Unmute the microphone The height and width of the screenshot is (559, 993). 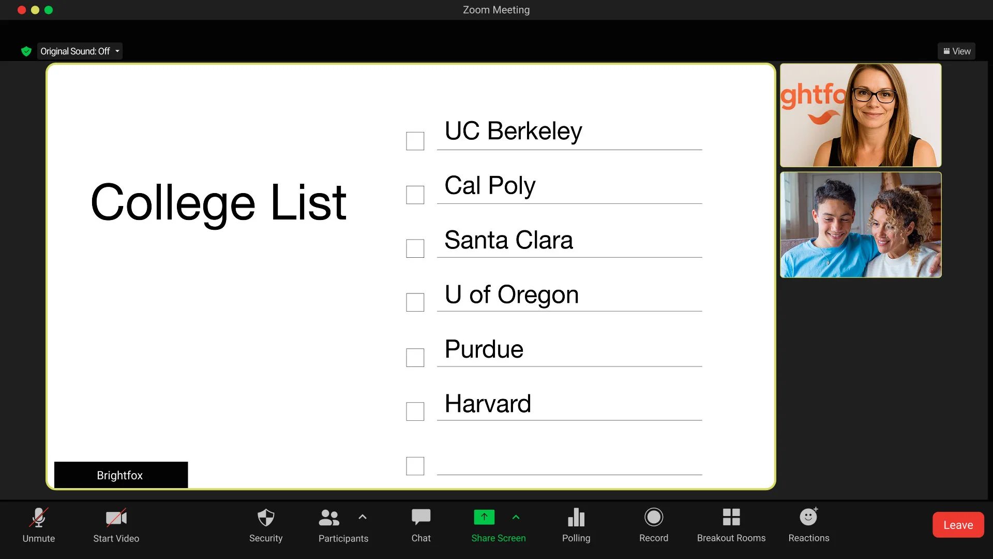39,524
